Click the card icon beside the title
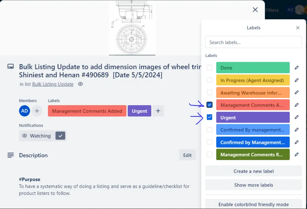This screenshot has height=209, width=307. tap(11, 67)
